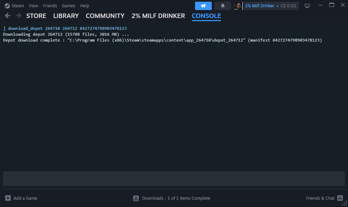Switch to the STORE tab

36,16
